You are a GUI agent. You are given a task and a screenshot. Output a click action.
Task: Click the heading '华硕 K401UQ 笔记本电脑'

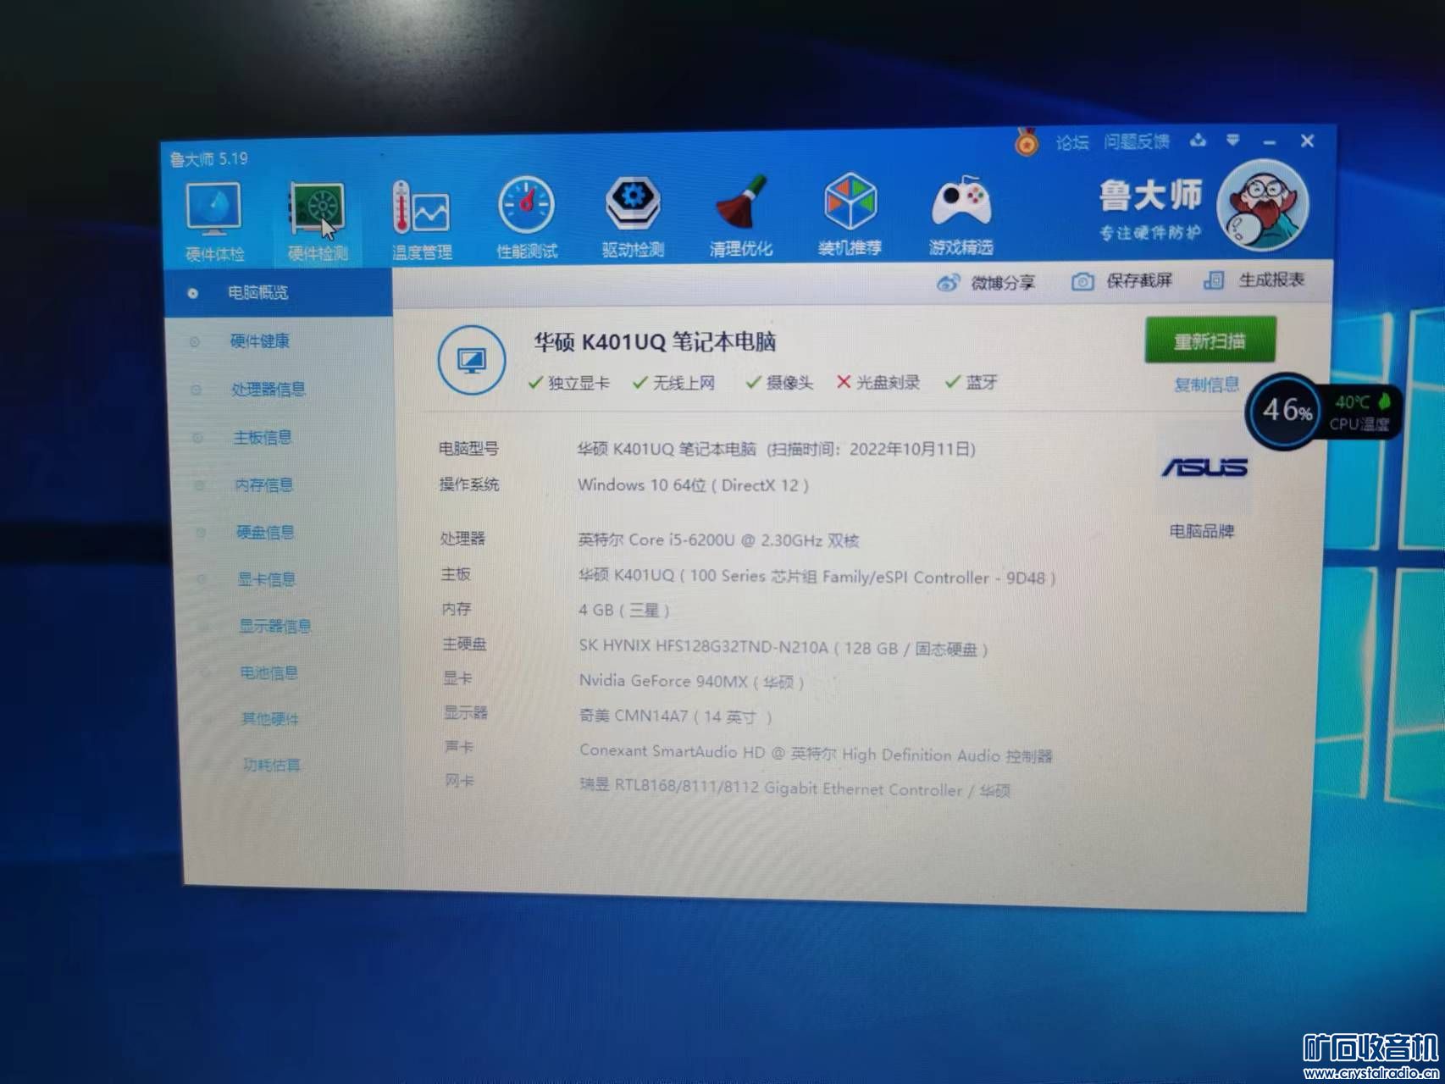point(655,342)
